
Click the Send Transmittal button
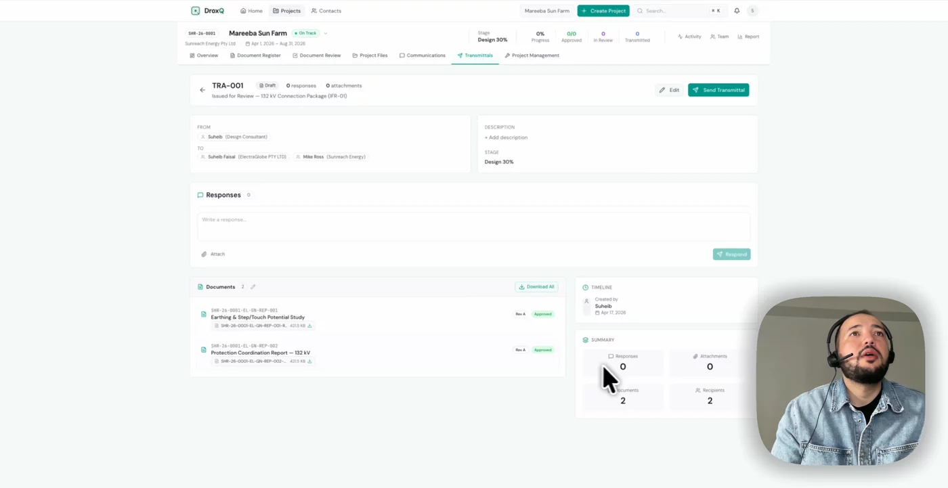[x=718, y=90]
